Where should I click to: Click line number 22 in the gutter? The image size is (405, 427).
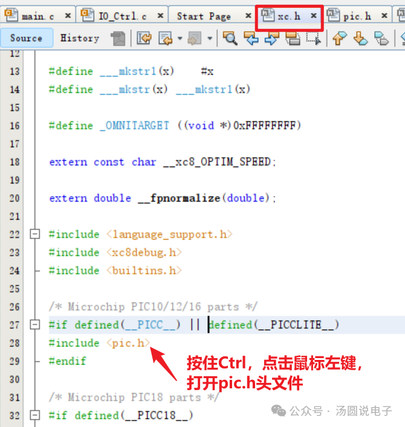pos(15,234)
